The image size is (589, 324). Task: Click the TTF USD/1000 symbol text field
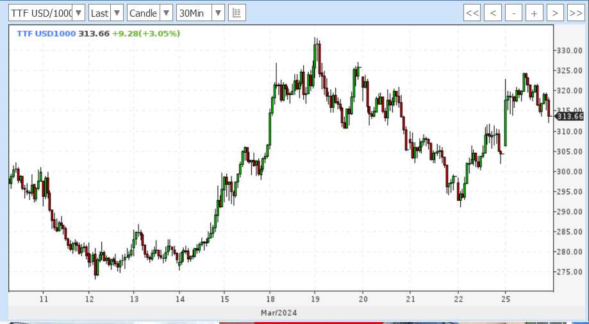click(40, 13)
